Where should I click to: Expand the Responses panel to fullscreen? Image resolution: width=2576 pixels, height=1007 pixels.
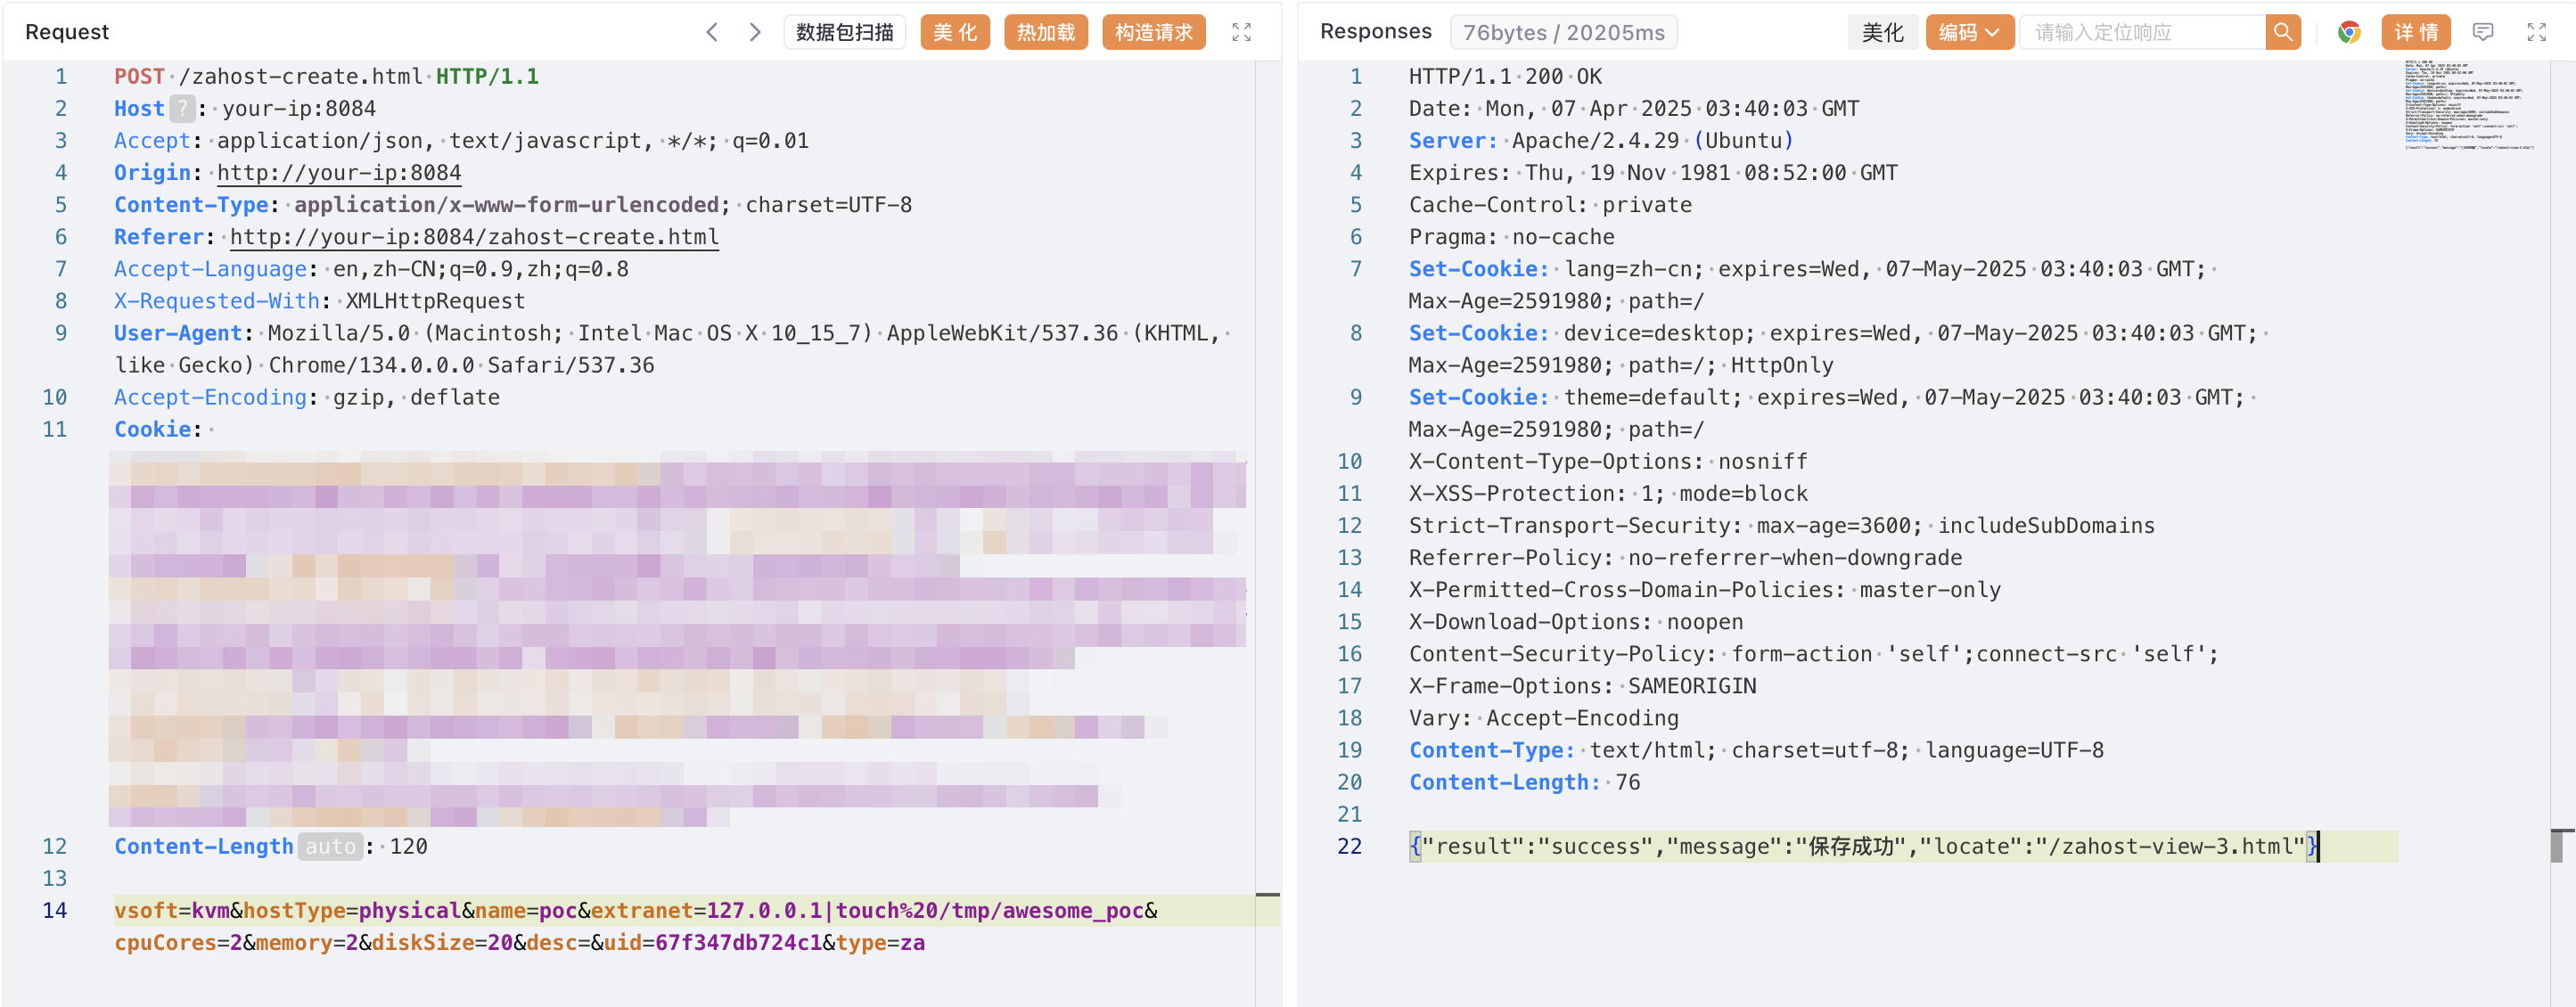[x=2536, y=32]
